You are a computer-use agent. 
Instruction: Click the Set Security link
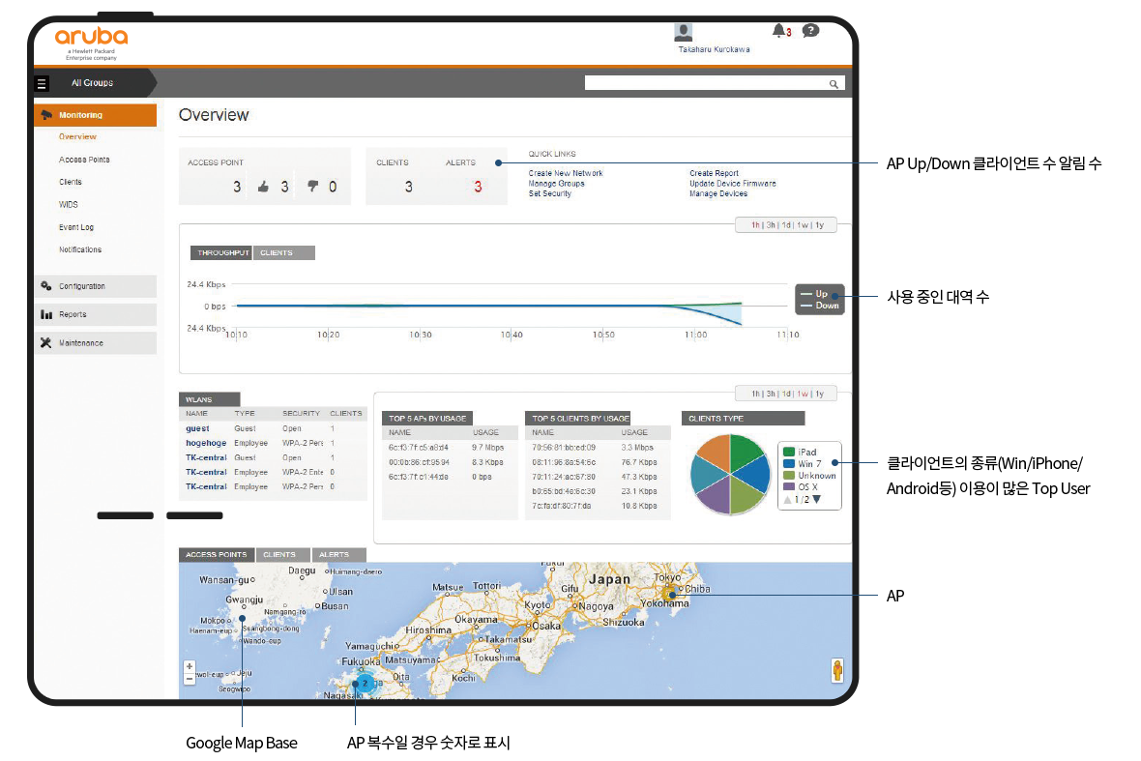point(550,193)
